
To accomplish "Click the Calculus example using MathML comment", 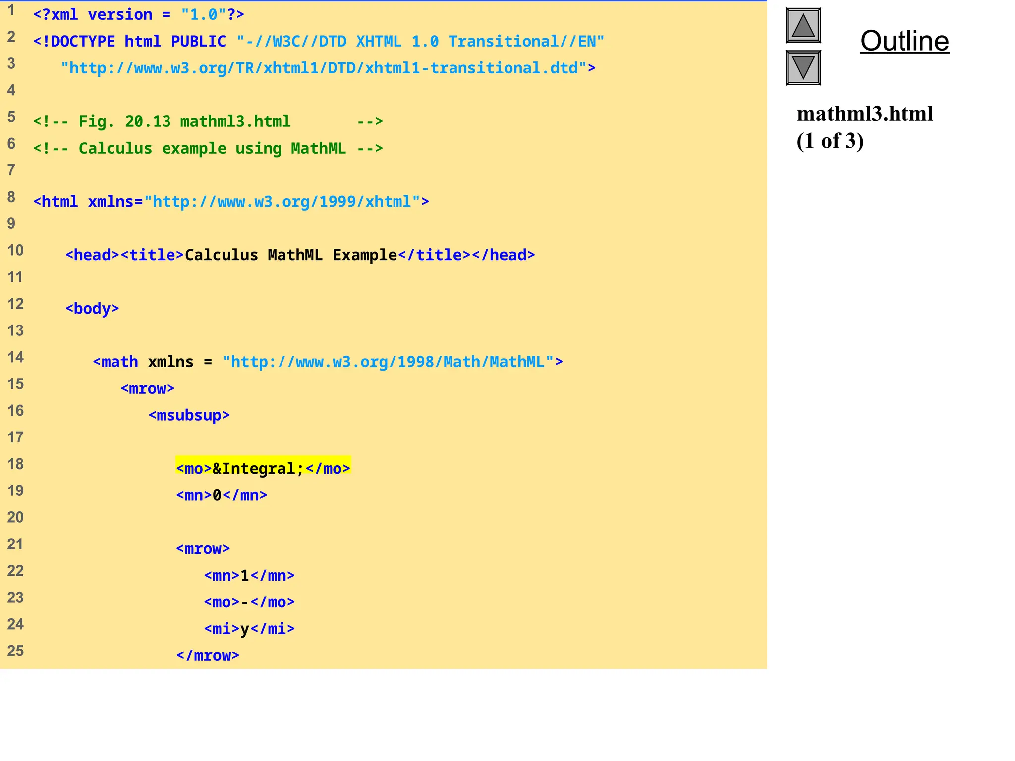I will click(x=208, y=148).
